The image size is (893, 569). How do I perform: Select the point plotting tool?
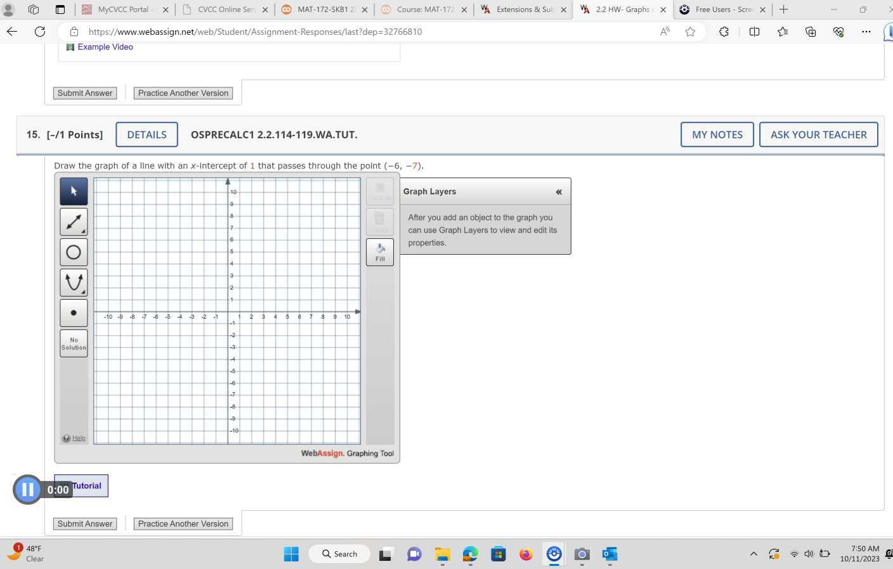click(74, 312)
